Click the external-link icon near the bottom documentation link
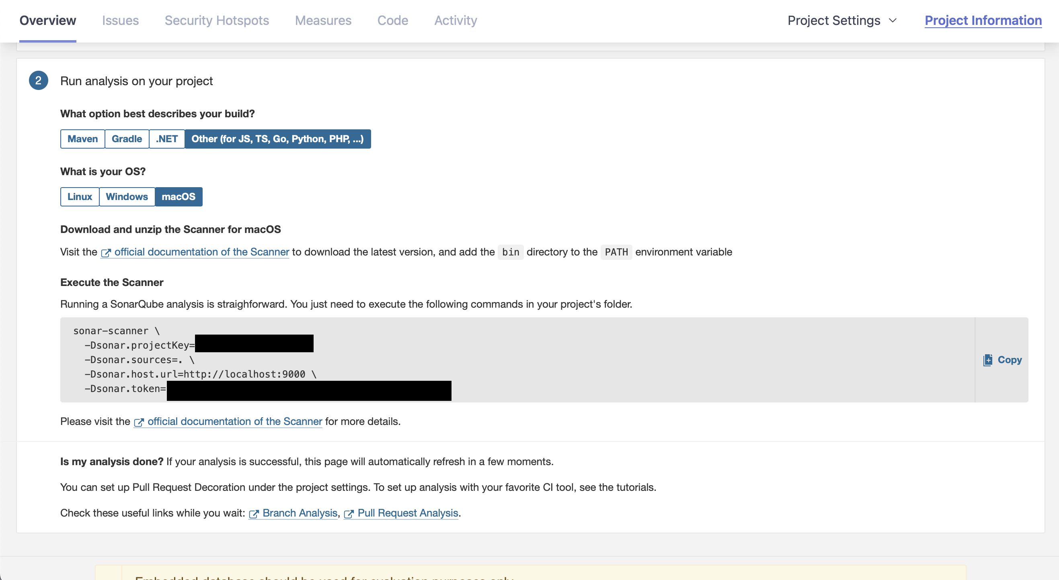1059x580 pixels. tap(139, 421)
